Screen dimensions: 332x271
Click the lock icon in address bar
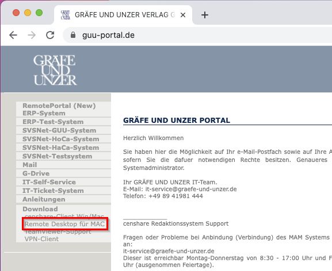pyautogui.click(x=73, y=35)
